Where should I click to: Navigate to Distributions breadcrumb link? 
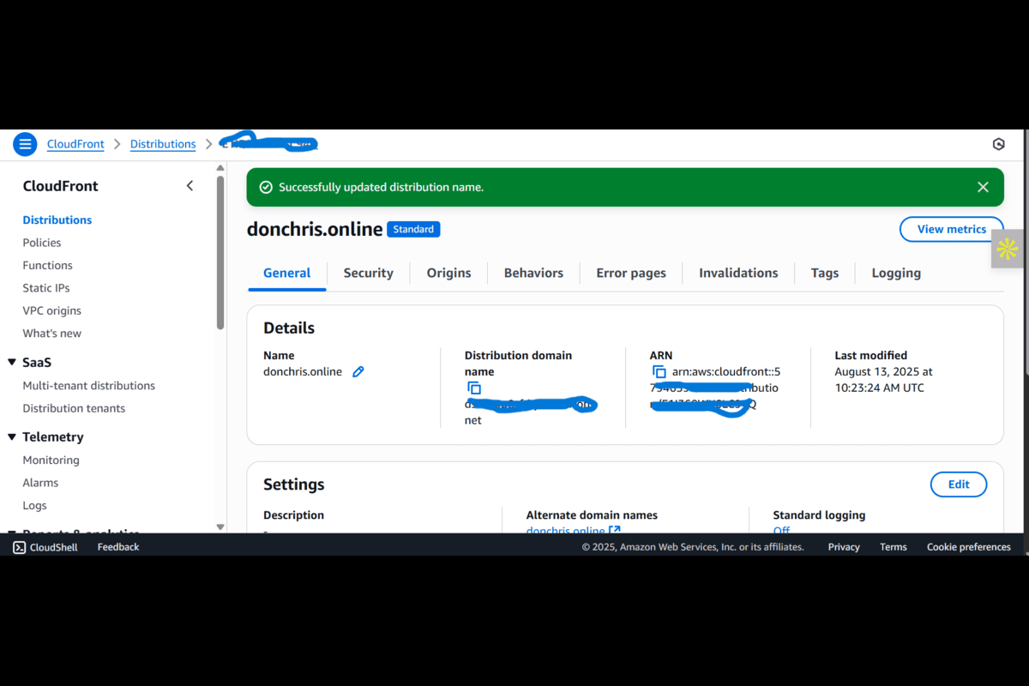(163, 144)
